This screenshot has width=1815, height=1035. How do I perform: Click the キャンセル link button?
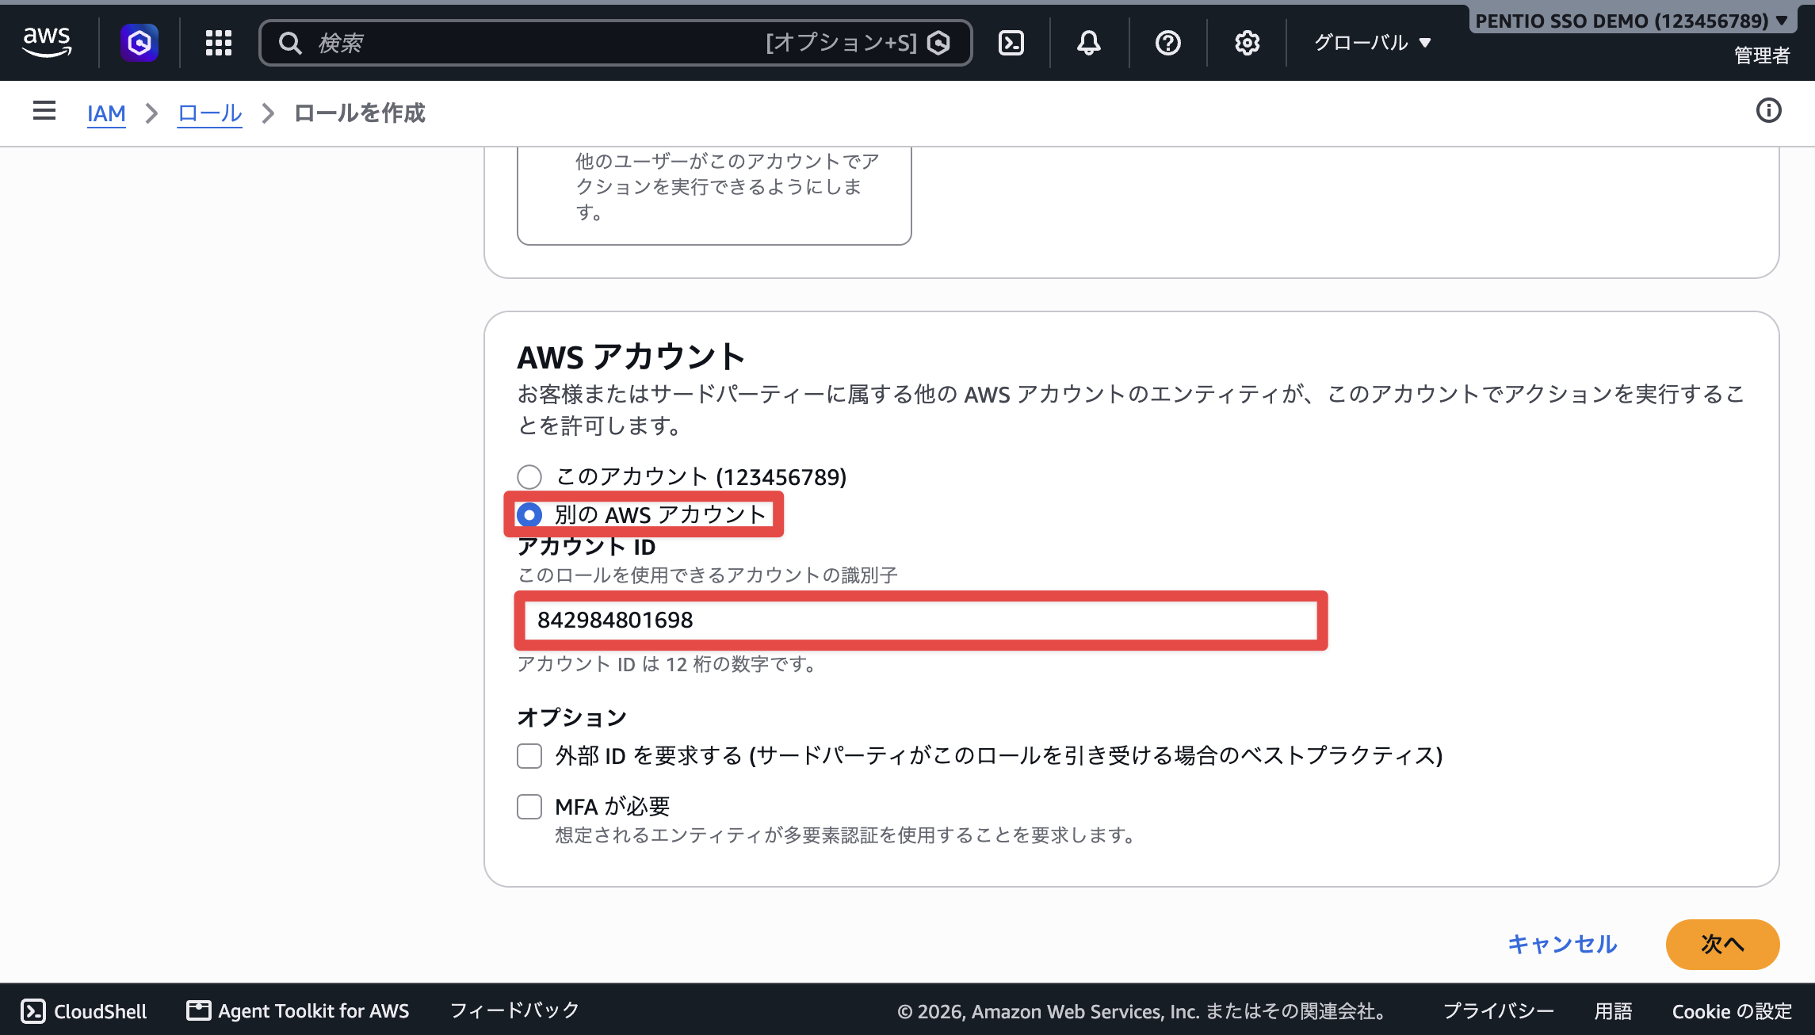pyautogui.click(x=1561, y=944)
